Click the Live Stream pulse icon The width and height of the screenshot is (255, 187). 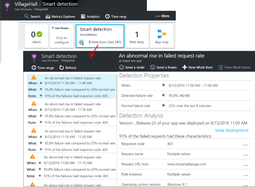[53, 28]
